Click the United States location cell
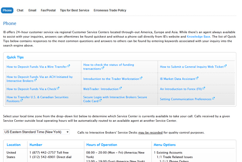 pos(11,155)
